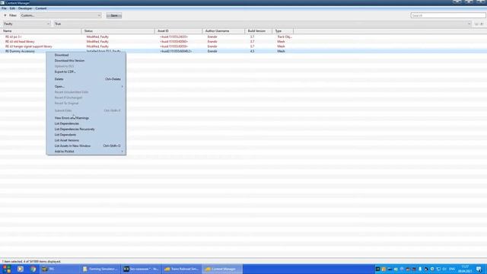Click the Windows Start button

pyautogui.click(x=7, y=269)
